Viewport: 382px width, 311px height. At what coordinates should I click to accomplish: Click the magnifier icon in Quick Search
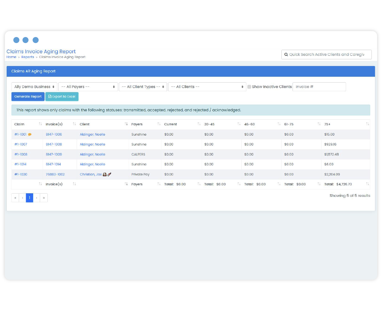[286, 55]
